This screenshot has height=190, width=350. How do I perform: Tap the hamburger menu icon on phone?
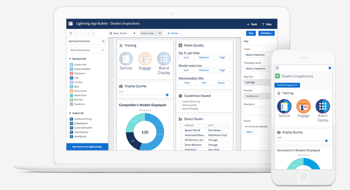(277, 68)
